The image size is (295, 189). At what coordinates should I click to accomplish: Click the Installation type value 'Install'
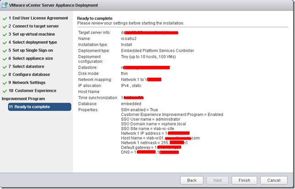pyautogui.click(x=126, y=45)
